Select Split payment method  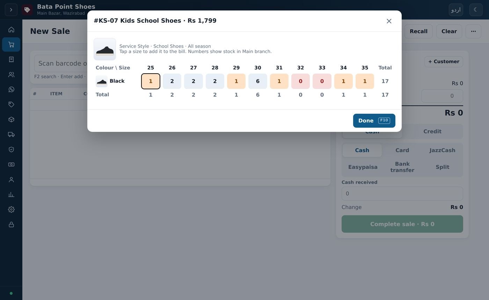click(442, 167)
